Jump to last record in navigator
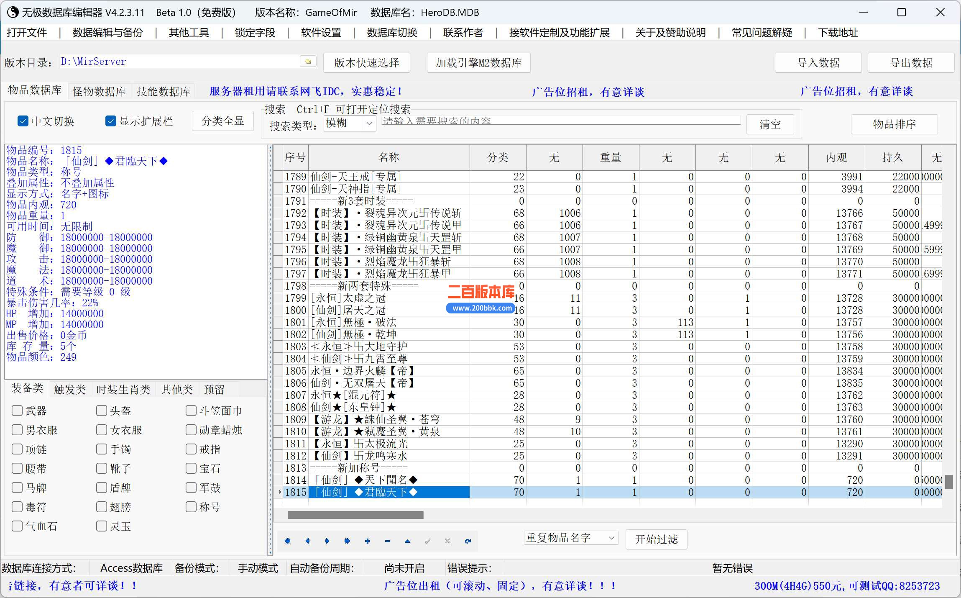The height and width of the screenshot is (598, 961). coord(347,541)
